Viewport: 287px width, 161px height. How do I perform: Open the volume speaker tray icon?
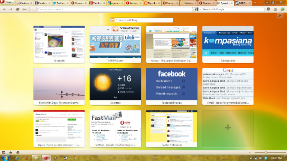pyautogui.click(x=261, y=158)
